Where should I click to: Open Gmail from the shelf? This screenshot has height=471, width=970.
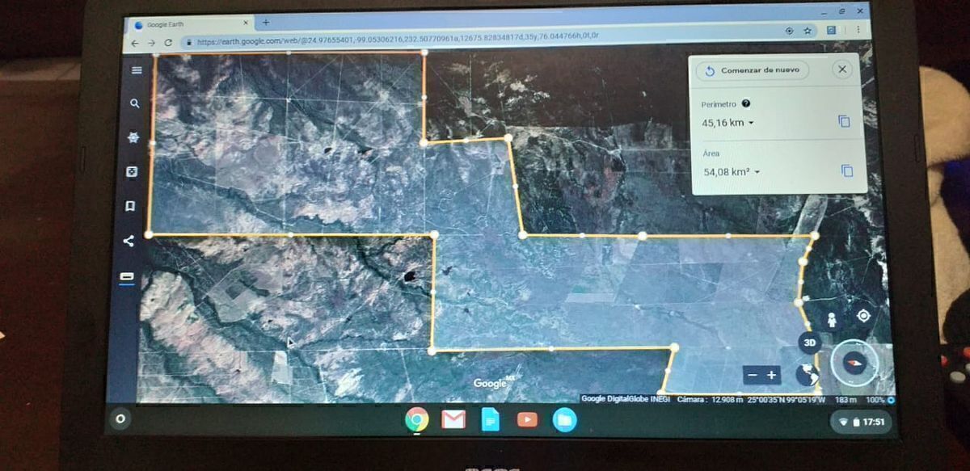point(453,419)
